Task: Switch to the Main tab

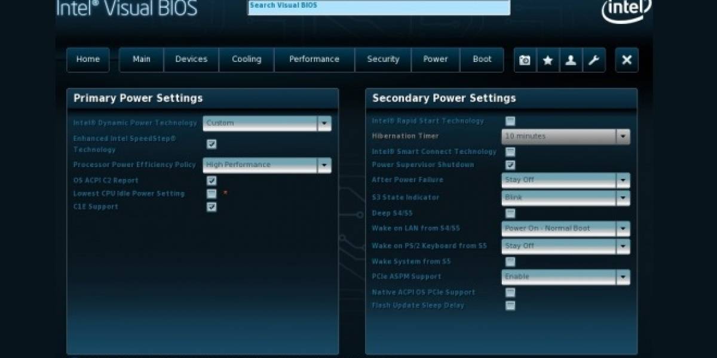Action: pyautogui.click(x=142, y=60)
